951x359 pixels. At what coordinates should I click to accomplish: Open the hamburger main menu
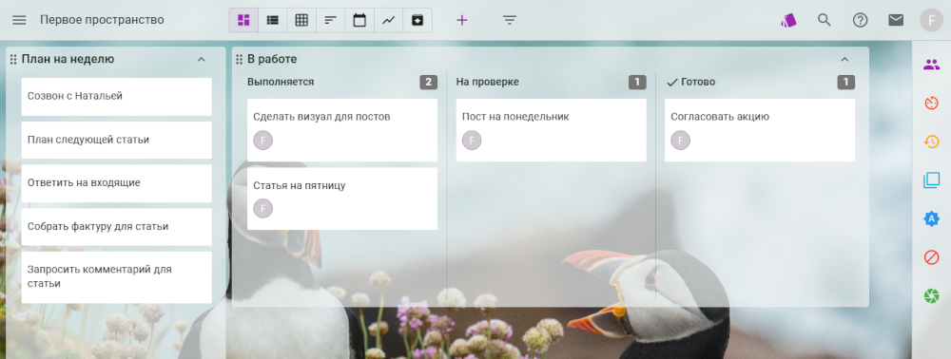[x=19, y=20]
